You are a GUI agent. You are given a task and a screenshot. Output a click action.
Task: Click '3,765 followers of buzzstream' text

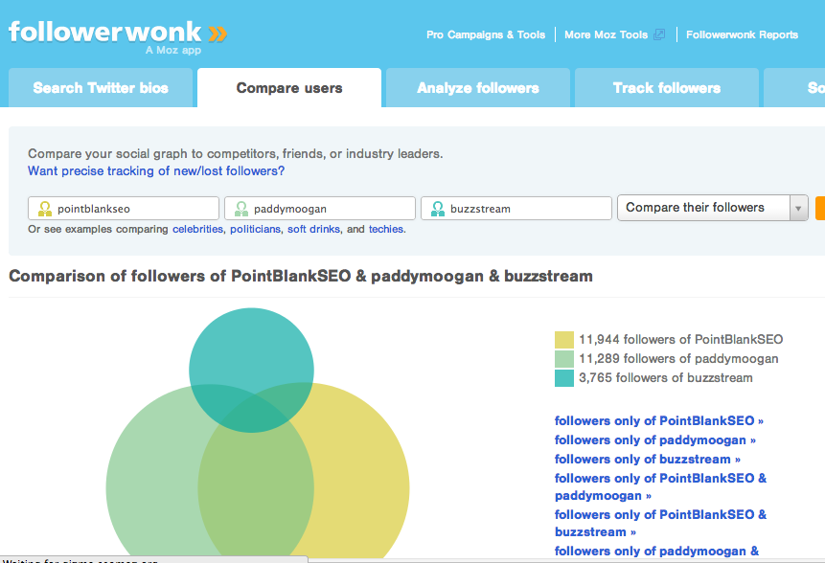(666, 378)
